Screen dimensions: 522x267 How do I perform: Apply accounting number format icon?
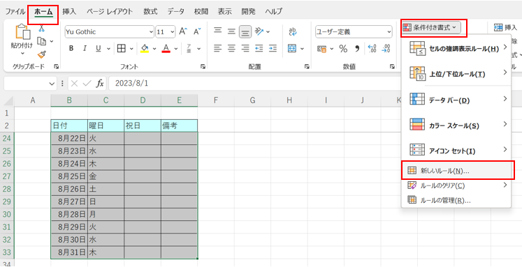tap(322, 49)
